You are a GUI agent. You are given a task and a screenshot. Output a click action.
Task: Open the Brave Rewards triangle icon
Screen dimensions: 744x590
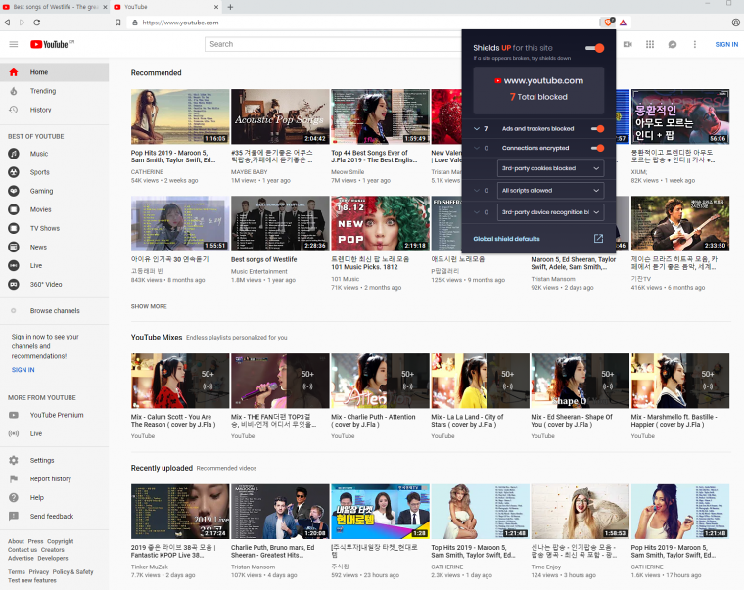click(623, 23)
